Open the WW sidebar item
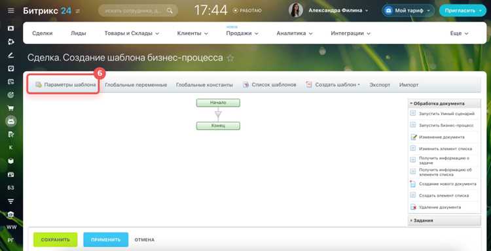This screenshot has width=491, height=251. click(11, 227)
